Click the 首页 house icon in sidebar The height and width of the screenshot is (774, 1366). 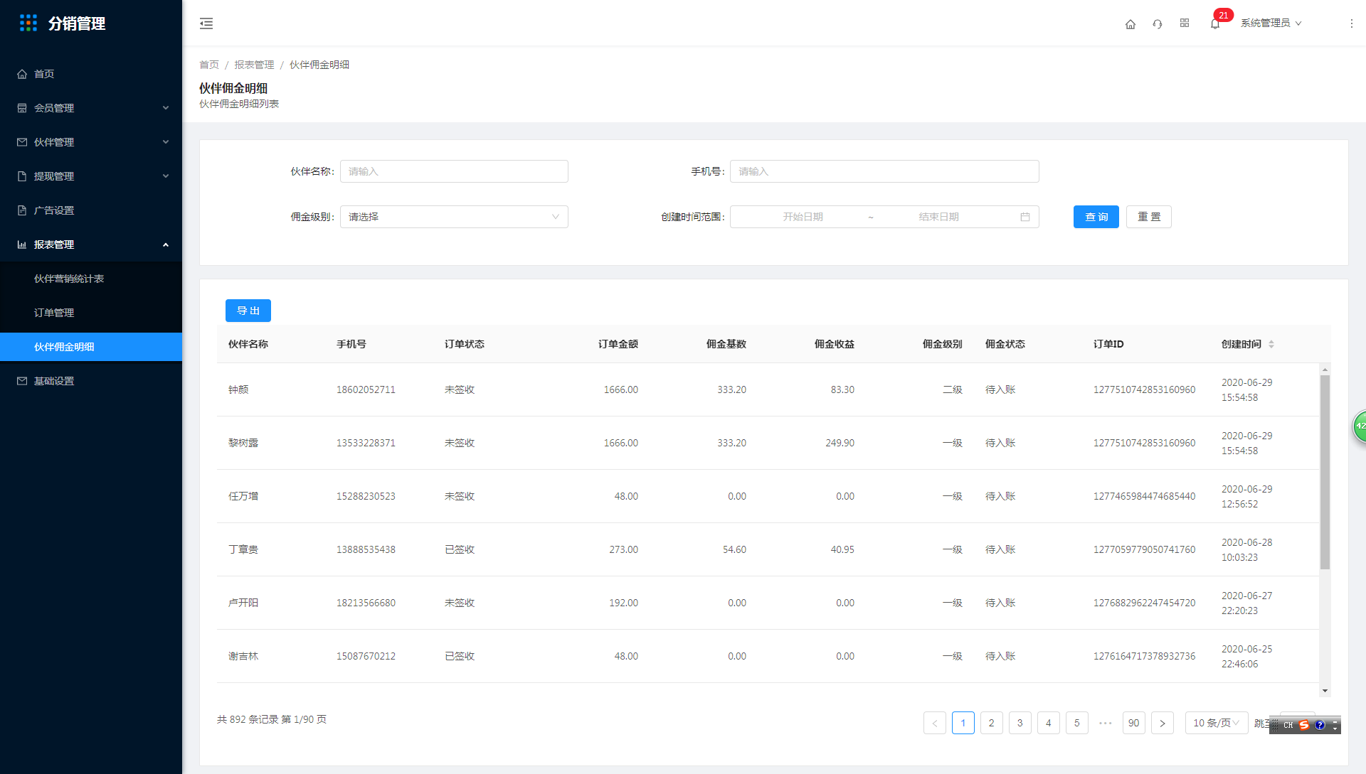point(22,74)
